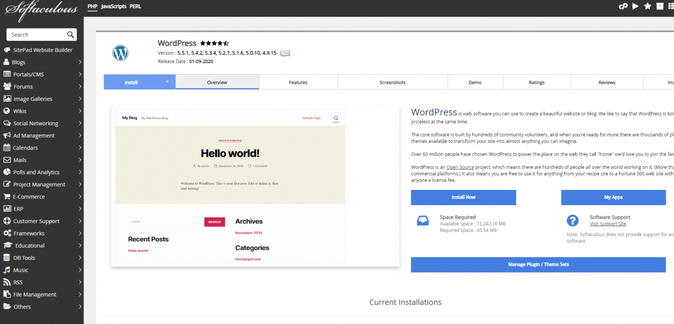Follow the Visit Support Site link
This screenshot has width=674, height=324.
tap(608, 224)
